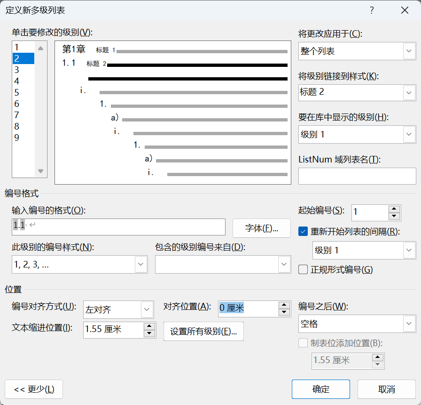
Task: Select level 3 in the level list
Action: 23,70
